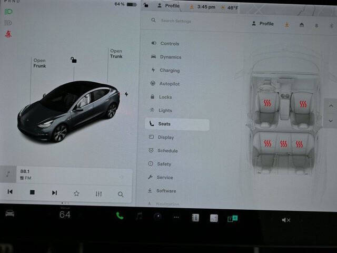
Task: Click the music note album art
Action: pyautogui.click(x=8, y=173)
